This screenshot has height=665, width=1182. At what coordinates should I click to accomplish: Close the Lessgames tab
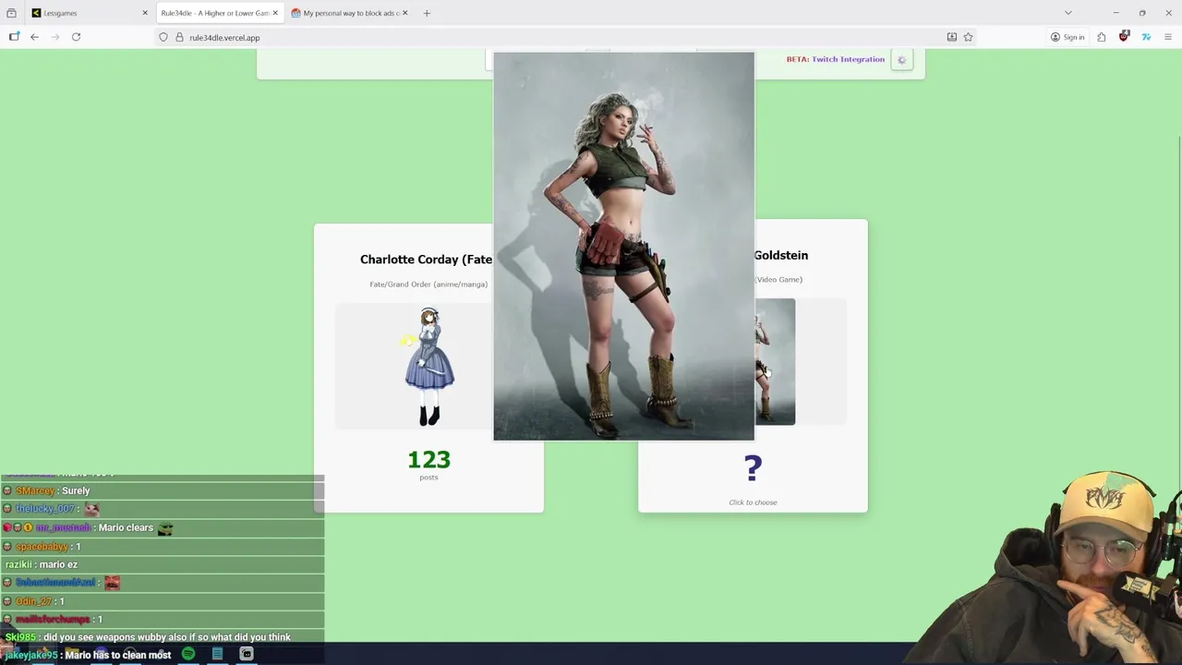(144, 13)
